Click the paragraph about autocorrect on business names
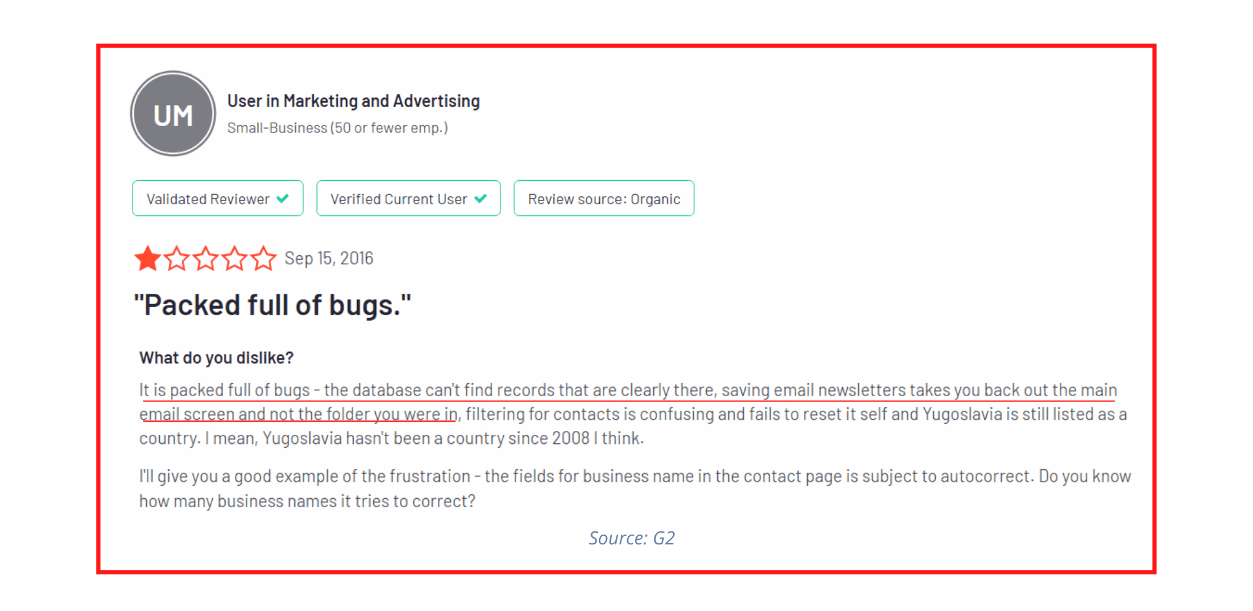 [x=635, y=488]
